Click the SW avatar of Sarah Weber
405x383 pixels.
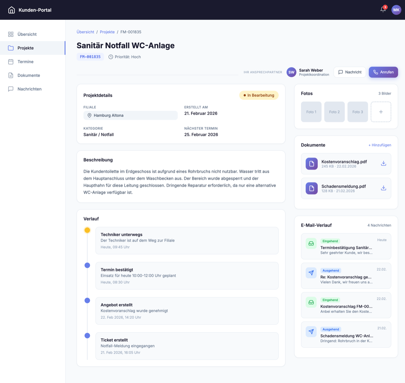(x=291, y=72)
